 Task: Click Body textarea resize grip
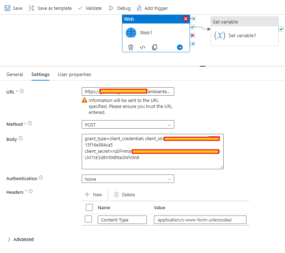point(222,167)
